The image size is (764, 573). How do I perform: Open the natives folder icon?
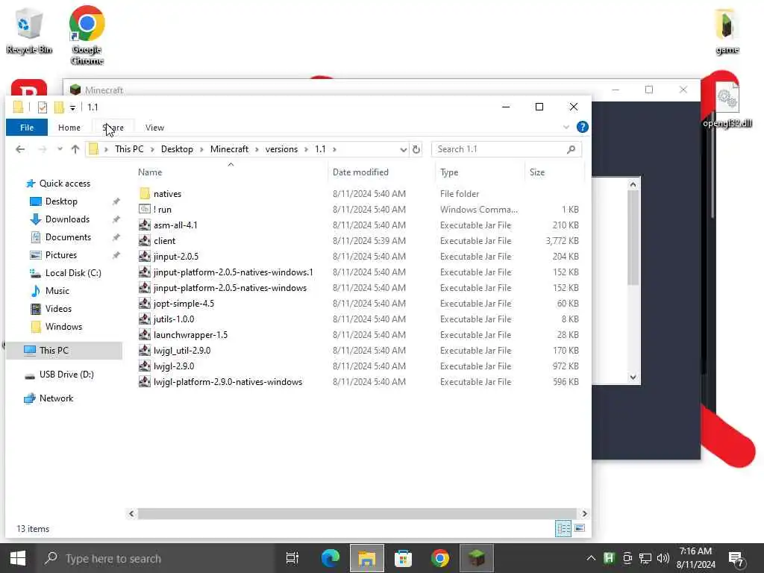tap(144, 193)
